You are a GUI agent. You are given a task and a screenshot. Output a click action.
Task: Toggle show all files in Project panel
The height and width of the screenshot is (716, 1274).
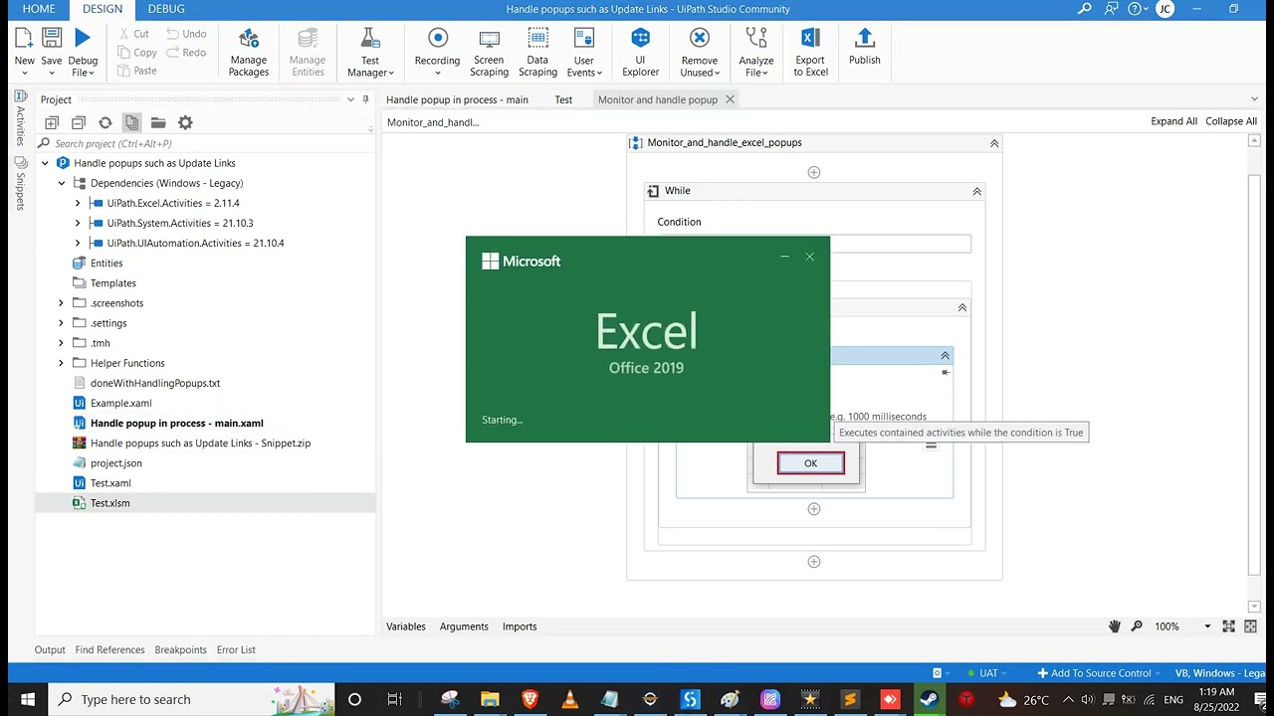(131, 122)
